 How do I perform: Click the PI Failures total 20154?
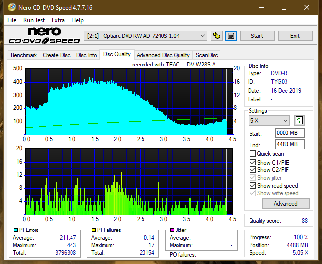tap(147, 253)
